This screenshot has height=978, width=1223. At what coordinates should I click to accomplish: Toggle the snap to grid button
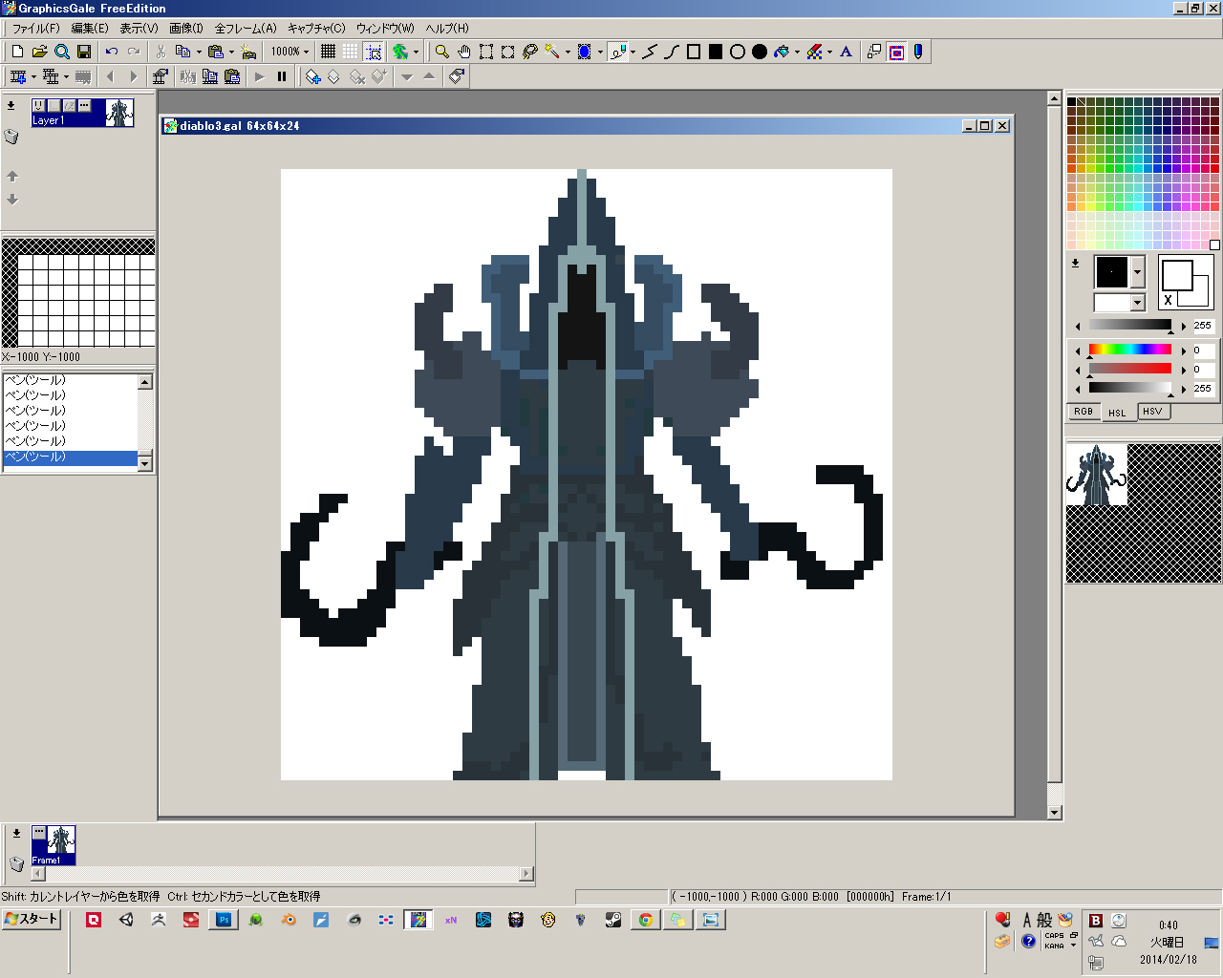point(374,52)
